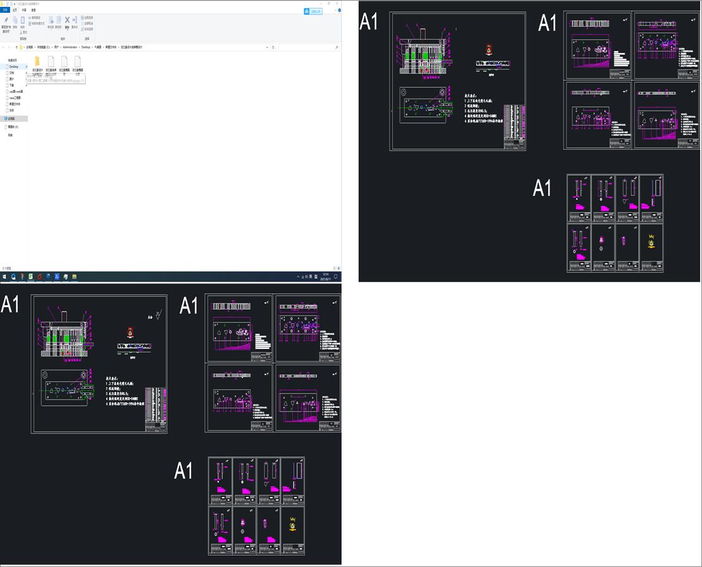Click the Copy path ribbon item
The image size is (702, 567).
[x=35, y=18]
